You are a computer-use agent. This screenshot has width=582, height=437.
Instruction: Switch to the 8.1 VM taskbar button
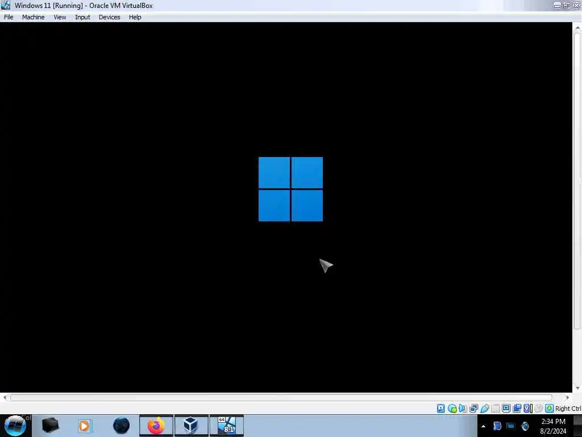[x=227, y=426]
